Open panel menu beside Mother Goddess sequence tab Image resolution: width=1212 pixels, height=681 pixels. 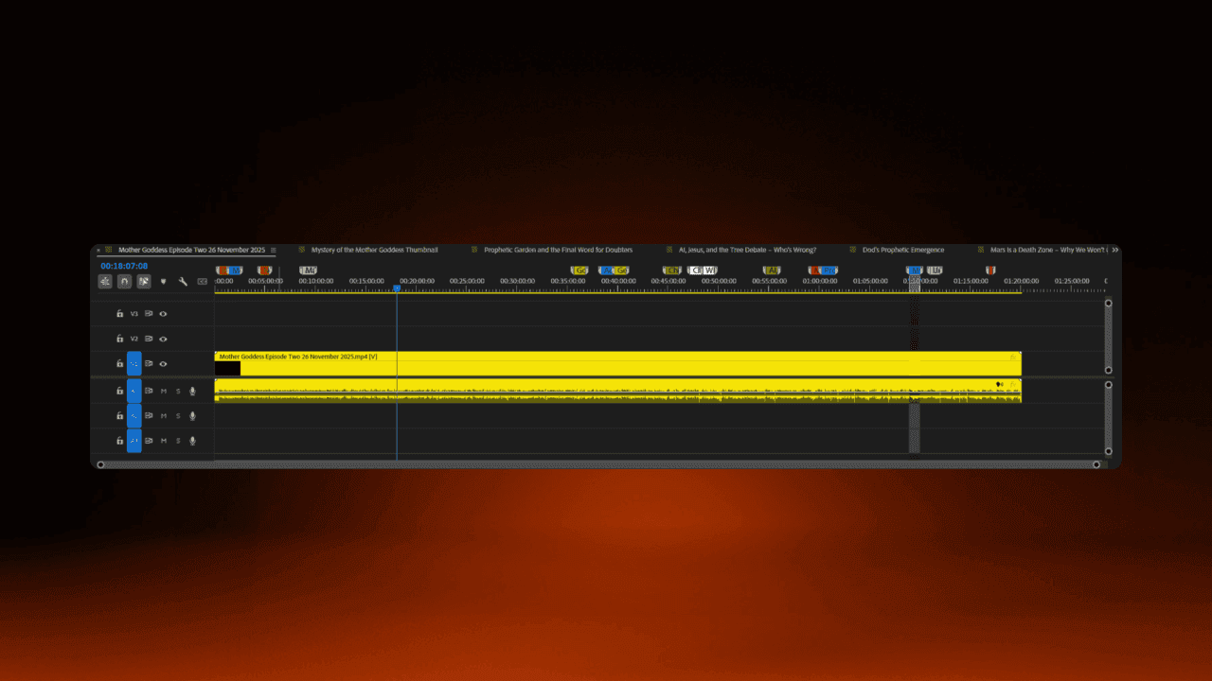(x=273, y=250)
